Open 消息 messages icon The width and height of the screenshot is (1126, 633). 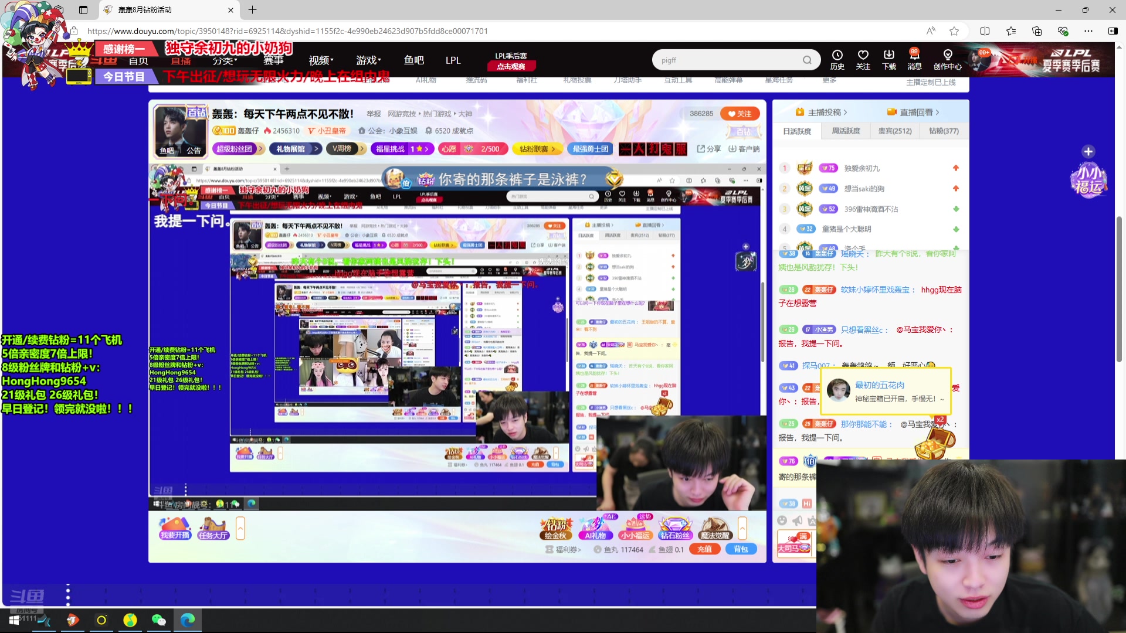coord(914,59)
